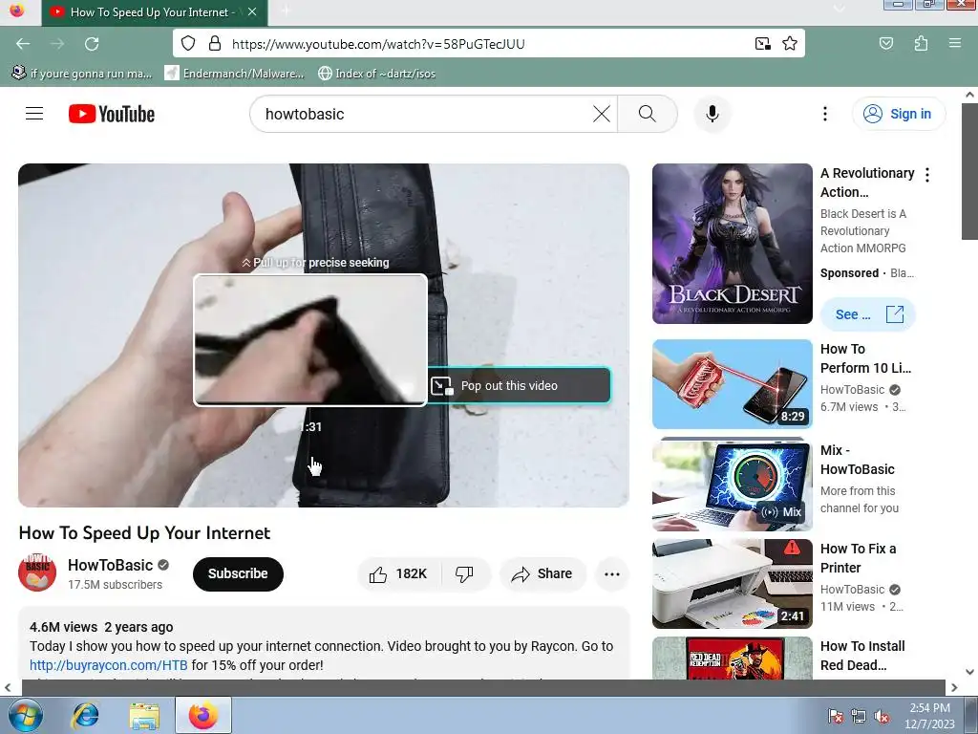Screen dimensions: 978x734
Task: Open a new tab with the plus button
Action: pos(287,11)
